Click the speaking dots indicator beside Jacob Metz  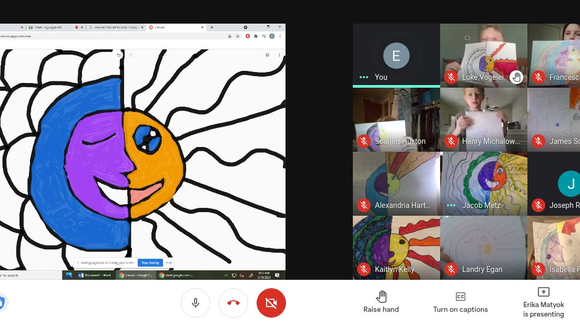[x=451, y=205]
